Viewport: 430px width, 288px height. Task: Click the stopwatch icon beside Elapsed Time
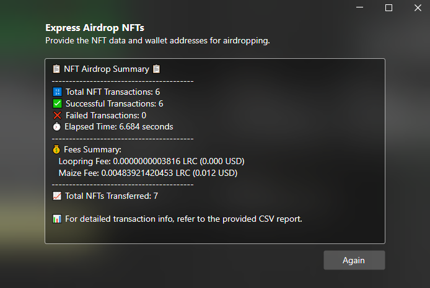pyautogui.click(x=57, y=126)
